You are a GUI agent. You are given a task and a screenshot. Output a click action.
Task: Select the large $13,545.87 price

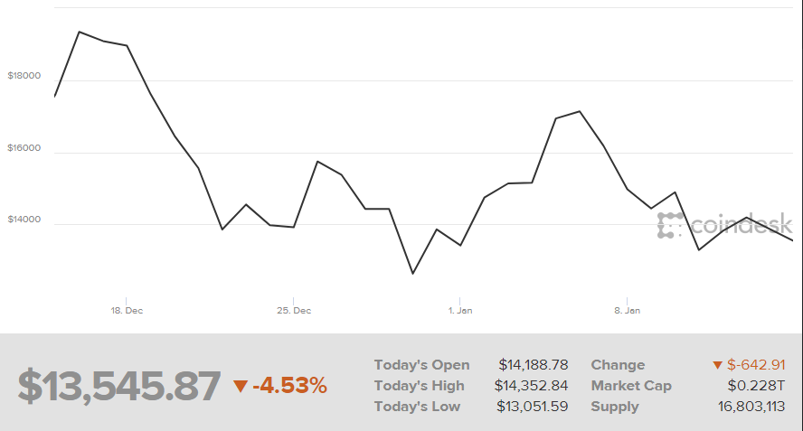118,386
